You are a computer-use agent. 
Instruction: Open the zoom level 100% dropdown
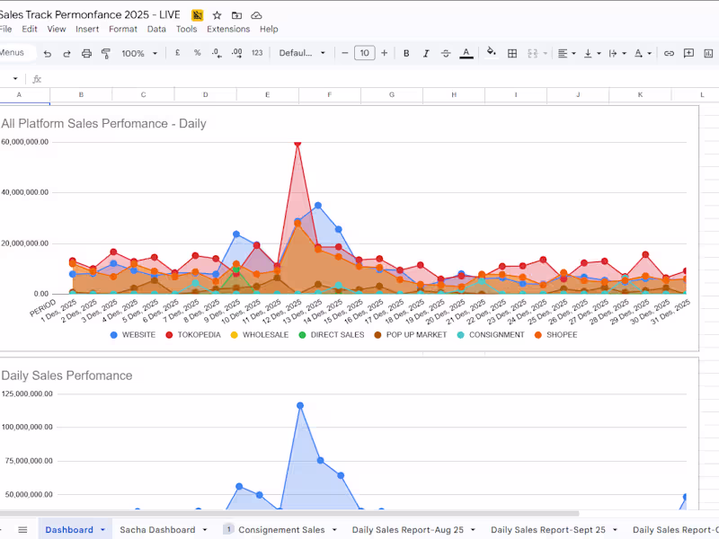[x=137, y=53]
